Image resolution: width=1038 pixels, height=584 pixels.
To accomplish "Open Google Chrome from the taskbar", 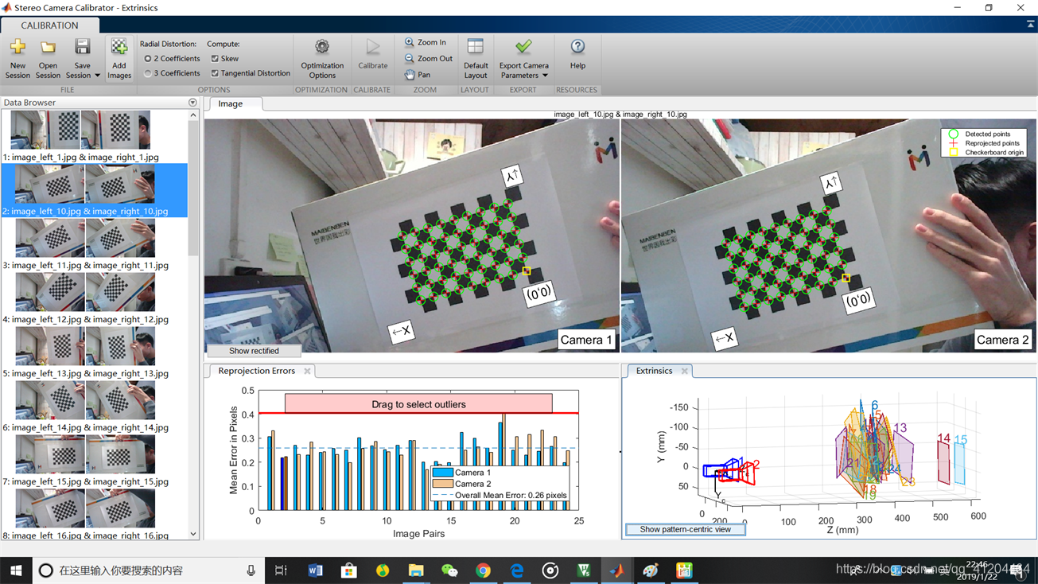I will (x=483, y=570).
